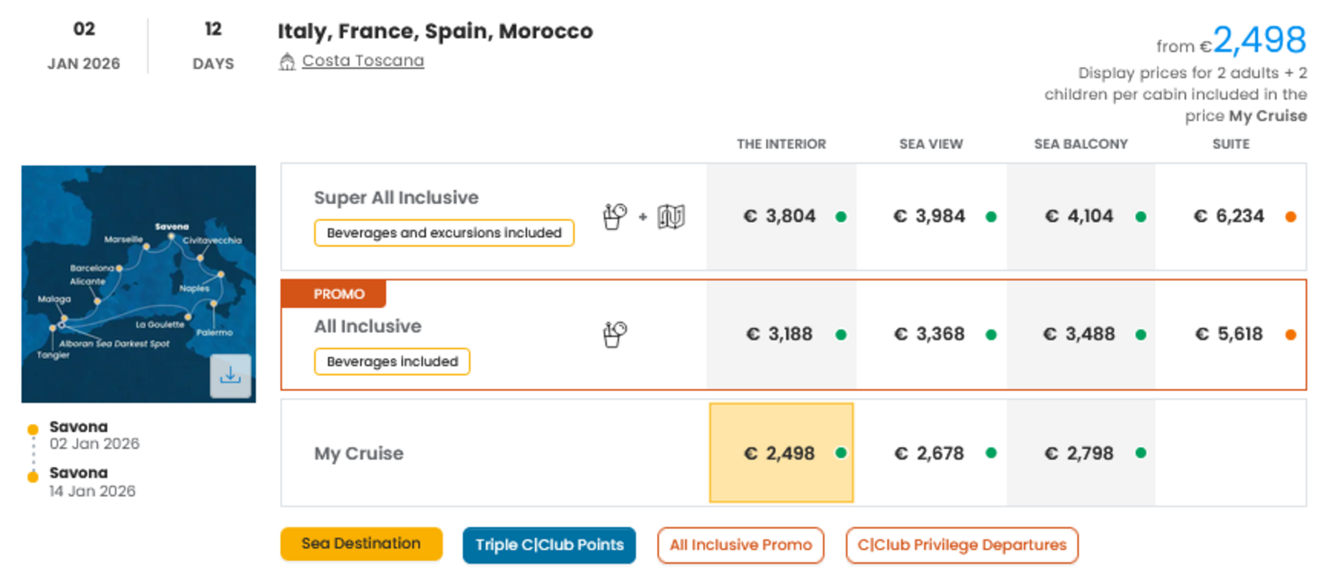Viewport: 1321px width, 573px height.
Task: Click the drinks icon in Super All Inclusive row
Action: 615,216
